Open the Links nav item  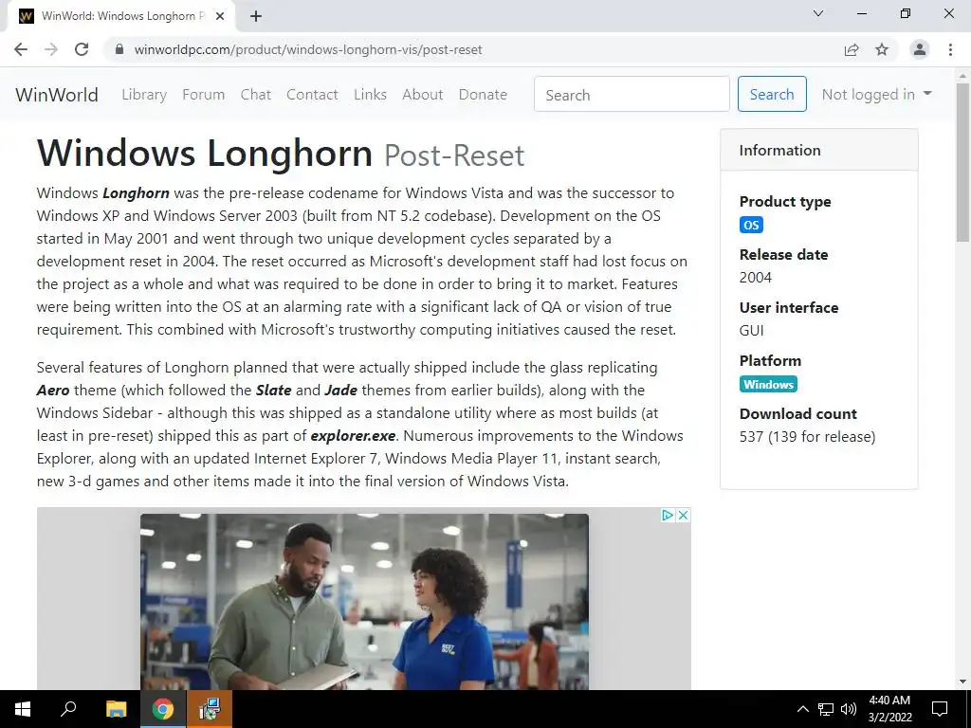[x=371, y=95]
